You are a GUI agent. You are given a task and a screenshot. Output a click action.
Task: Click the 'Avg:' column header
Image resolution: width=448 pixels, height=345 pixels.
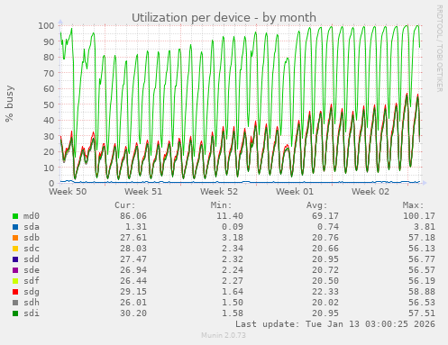pyautogui.click(x=317, y=205)
